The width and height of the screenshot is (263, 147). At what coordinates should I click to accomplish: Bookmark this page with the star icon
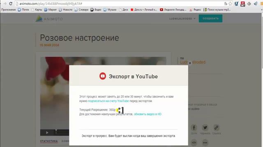point(230,4)
